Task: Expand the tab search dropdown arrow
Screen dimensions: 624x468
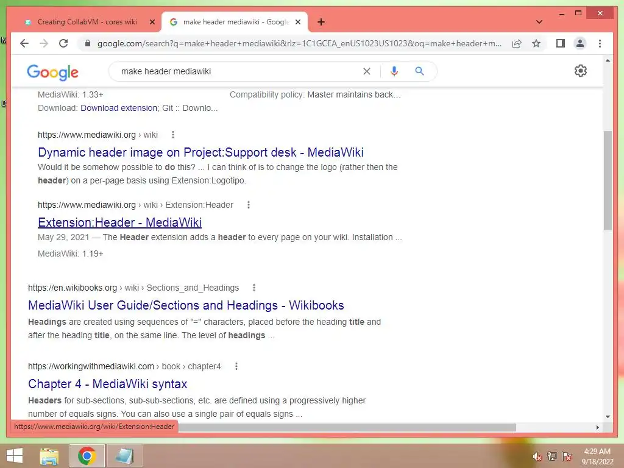Action: pos(539,22)
